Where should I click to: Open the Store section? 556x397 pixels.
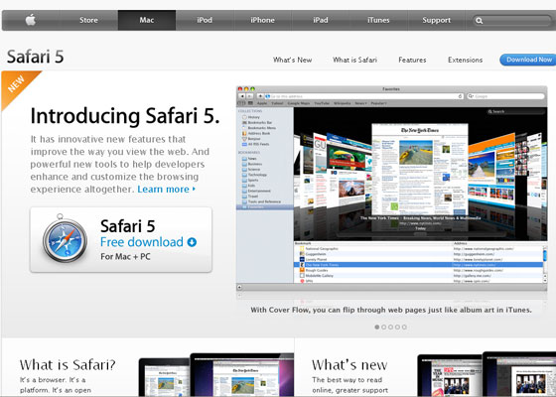pyautogui.click(x=88, y=20)
